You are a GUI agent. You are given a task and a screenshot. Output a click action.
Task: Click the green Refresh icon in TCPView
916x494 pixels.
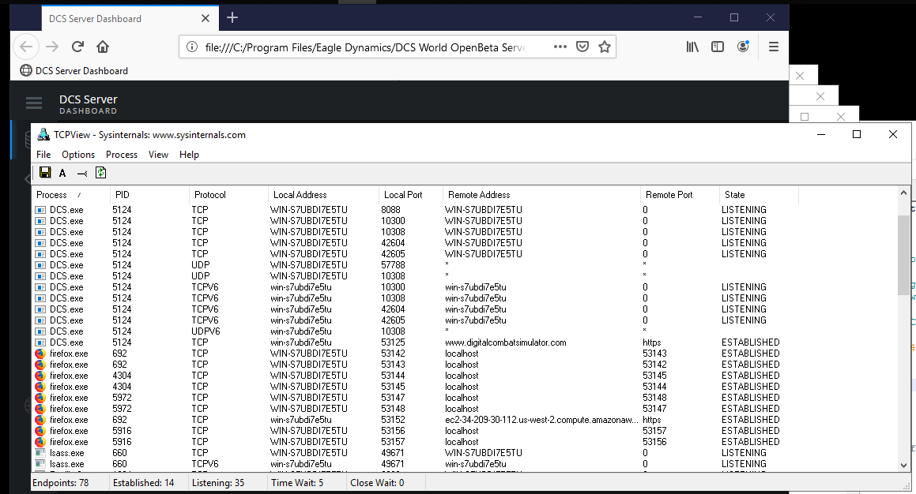100,172
